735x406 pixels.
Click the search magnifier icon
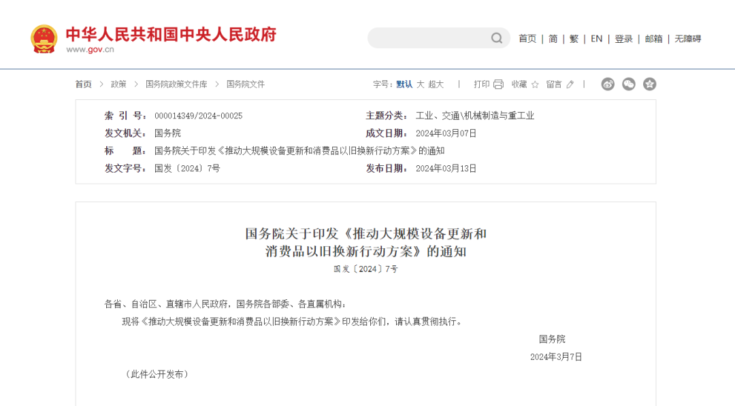point(497,38)
